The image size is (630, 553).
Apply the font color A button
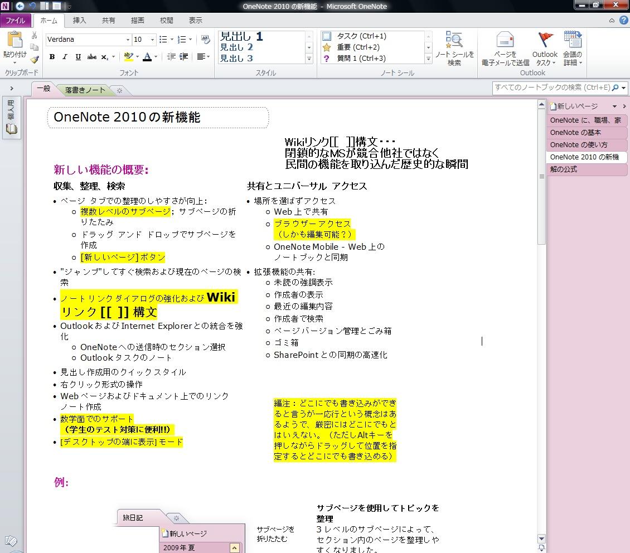[147, 57]
